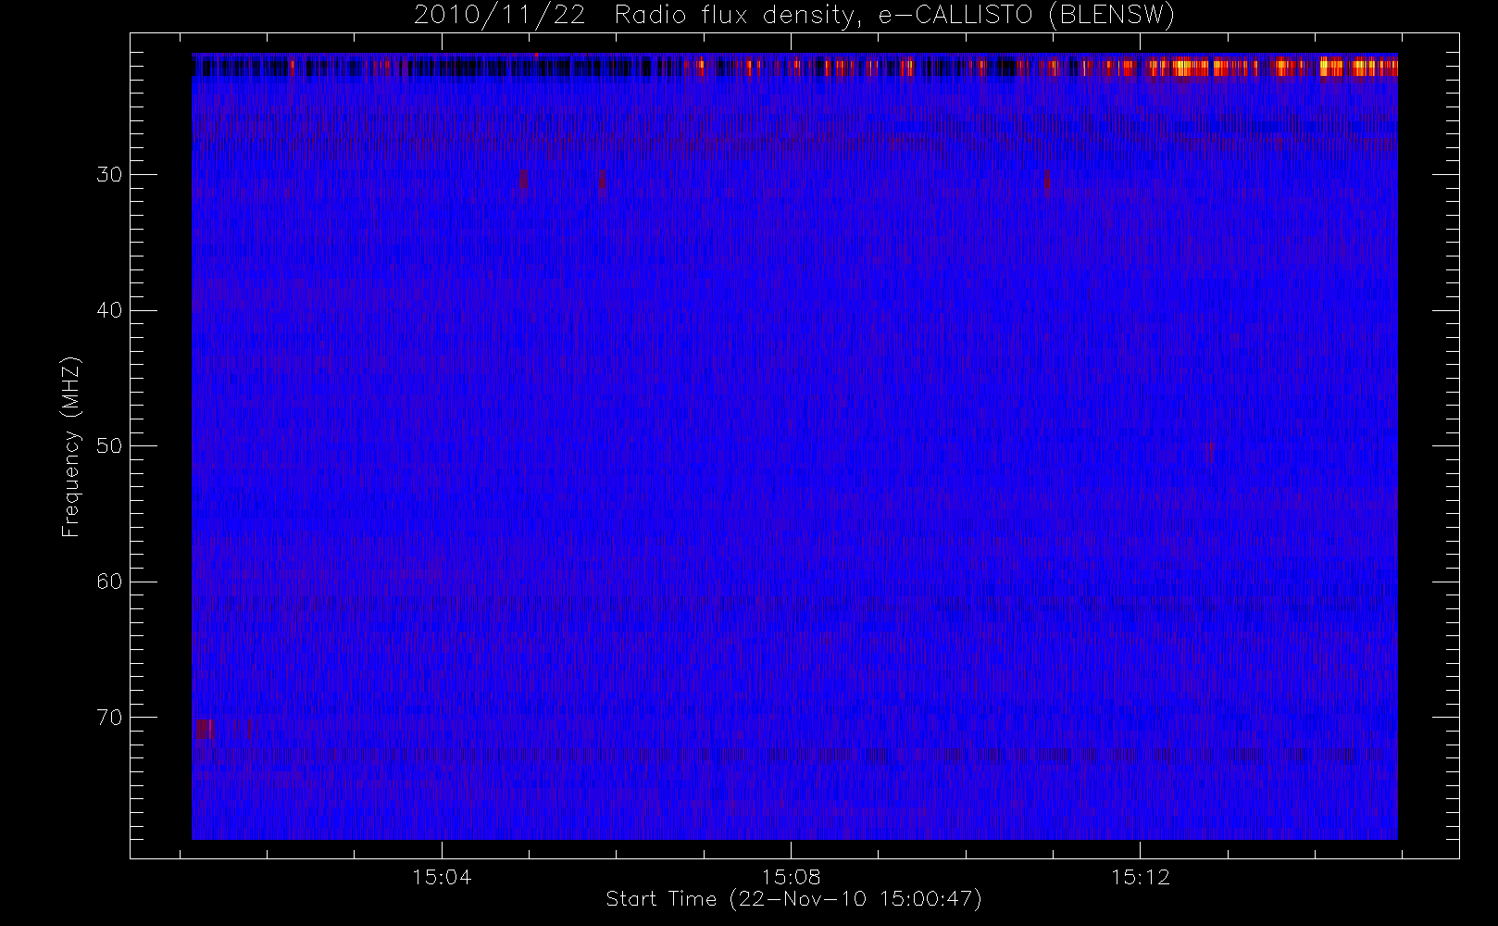
Task: Click the 50 frequency tick label
Action: 108,446
